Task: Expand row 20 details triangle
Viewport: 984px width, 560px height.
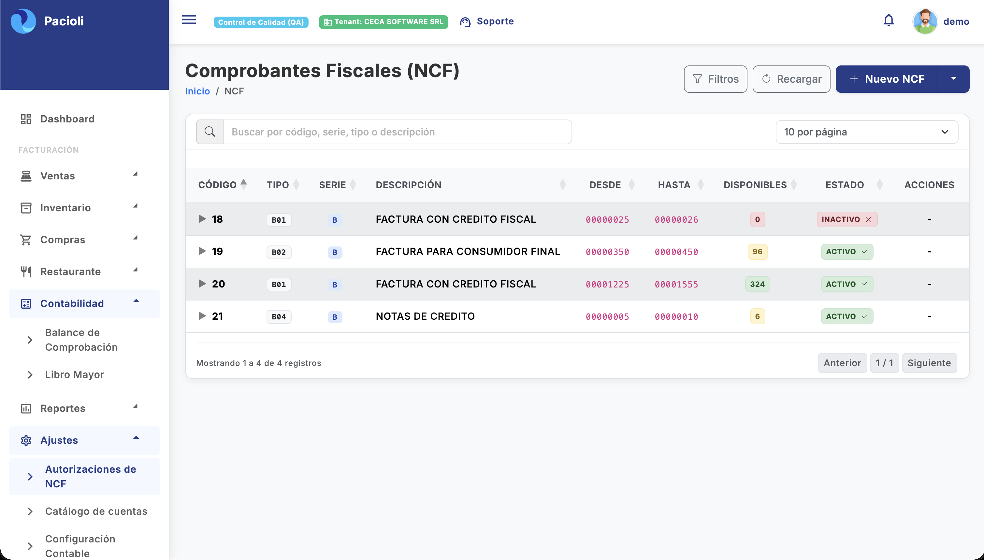Action: (202, 284)
